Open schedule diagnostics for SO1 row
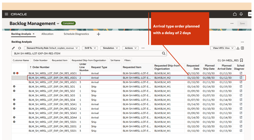This screenshot has width=254, height=140. [x=241, y=86]
